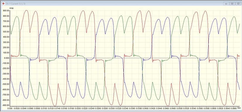Click the 'Ch-1 Current' window title text
242x112 pixels.
click(15, 3)
